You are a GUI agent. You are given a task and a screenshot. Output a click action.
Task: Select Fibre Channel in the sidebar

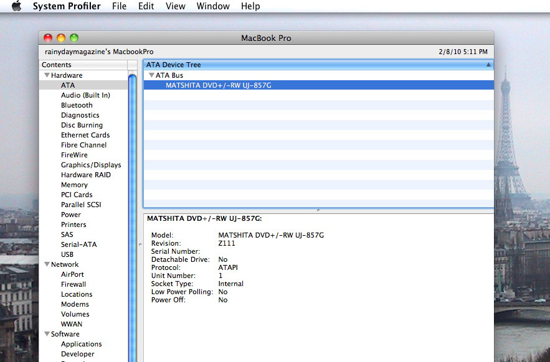coord(83,145)
